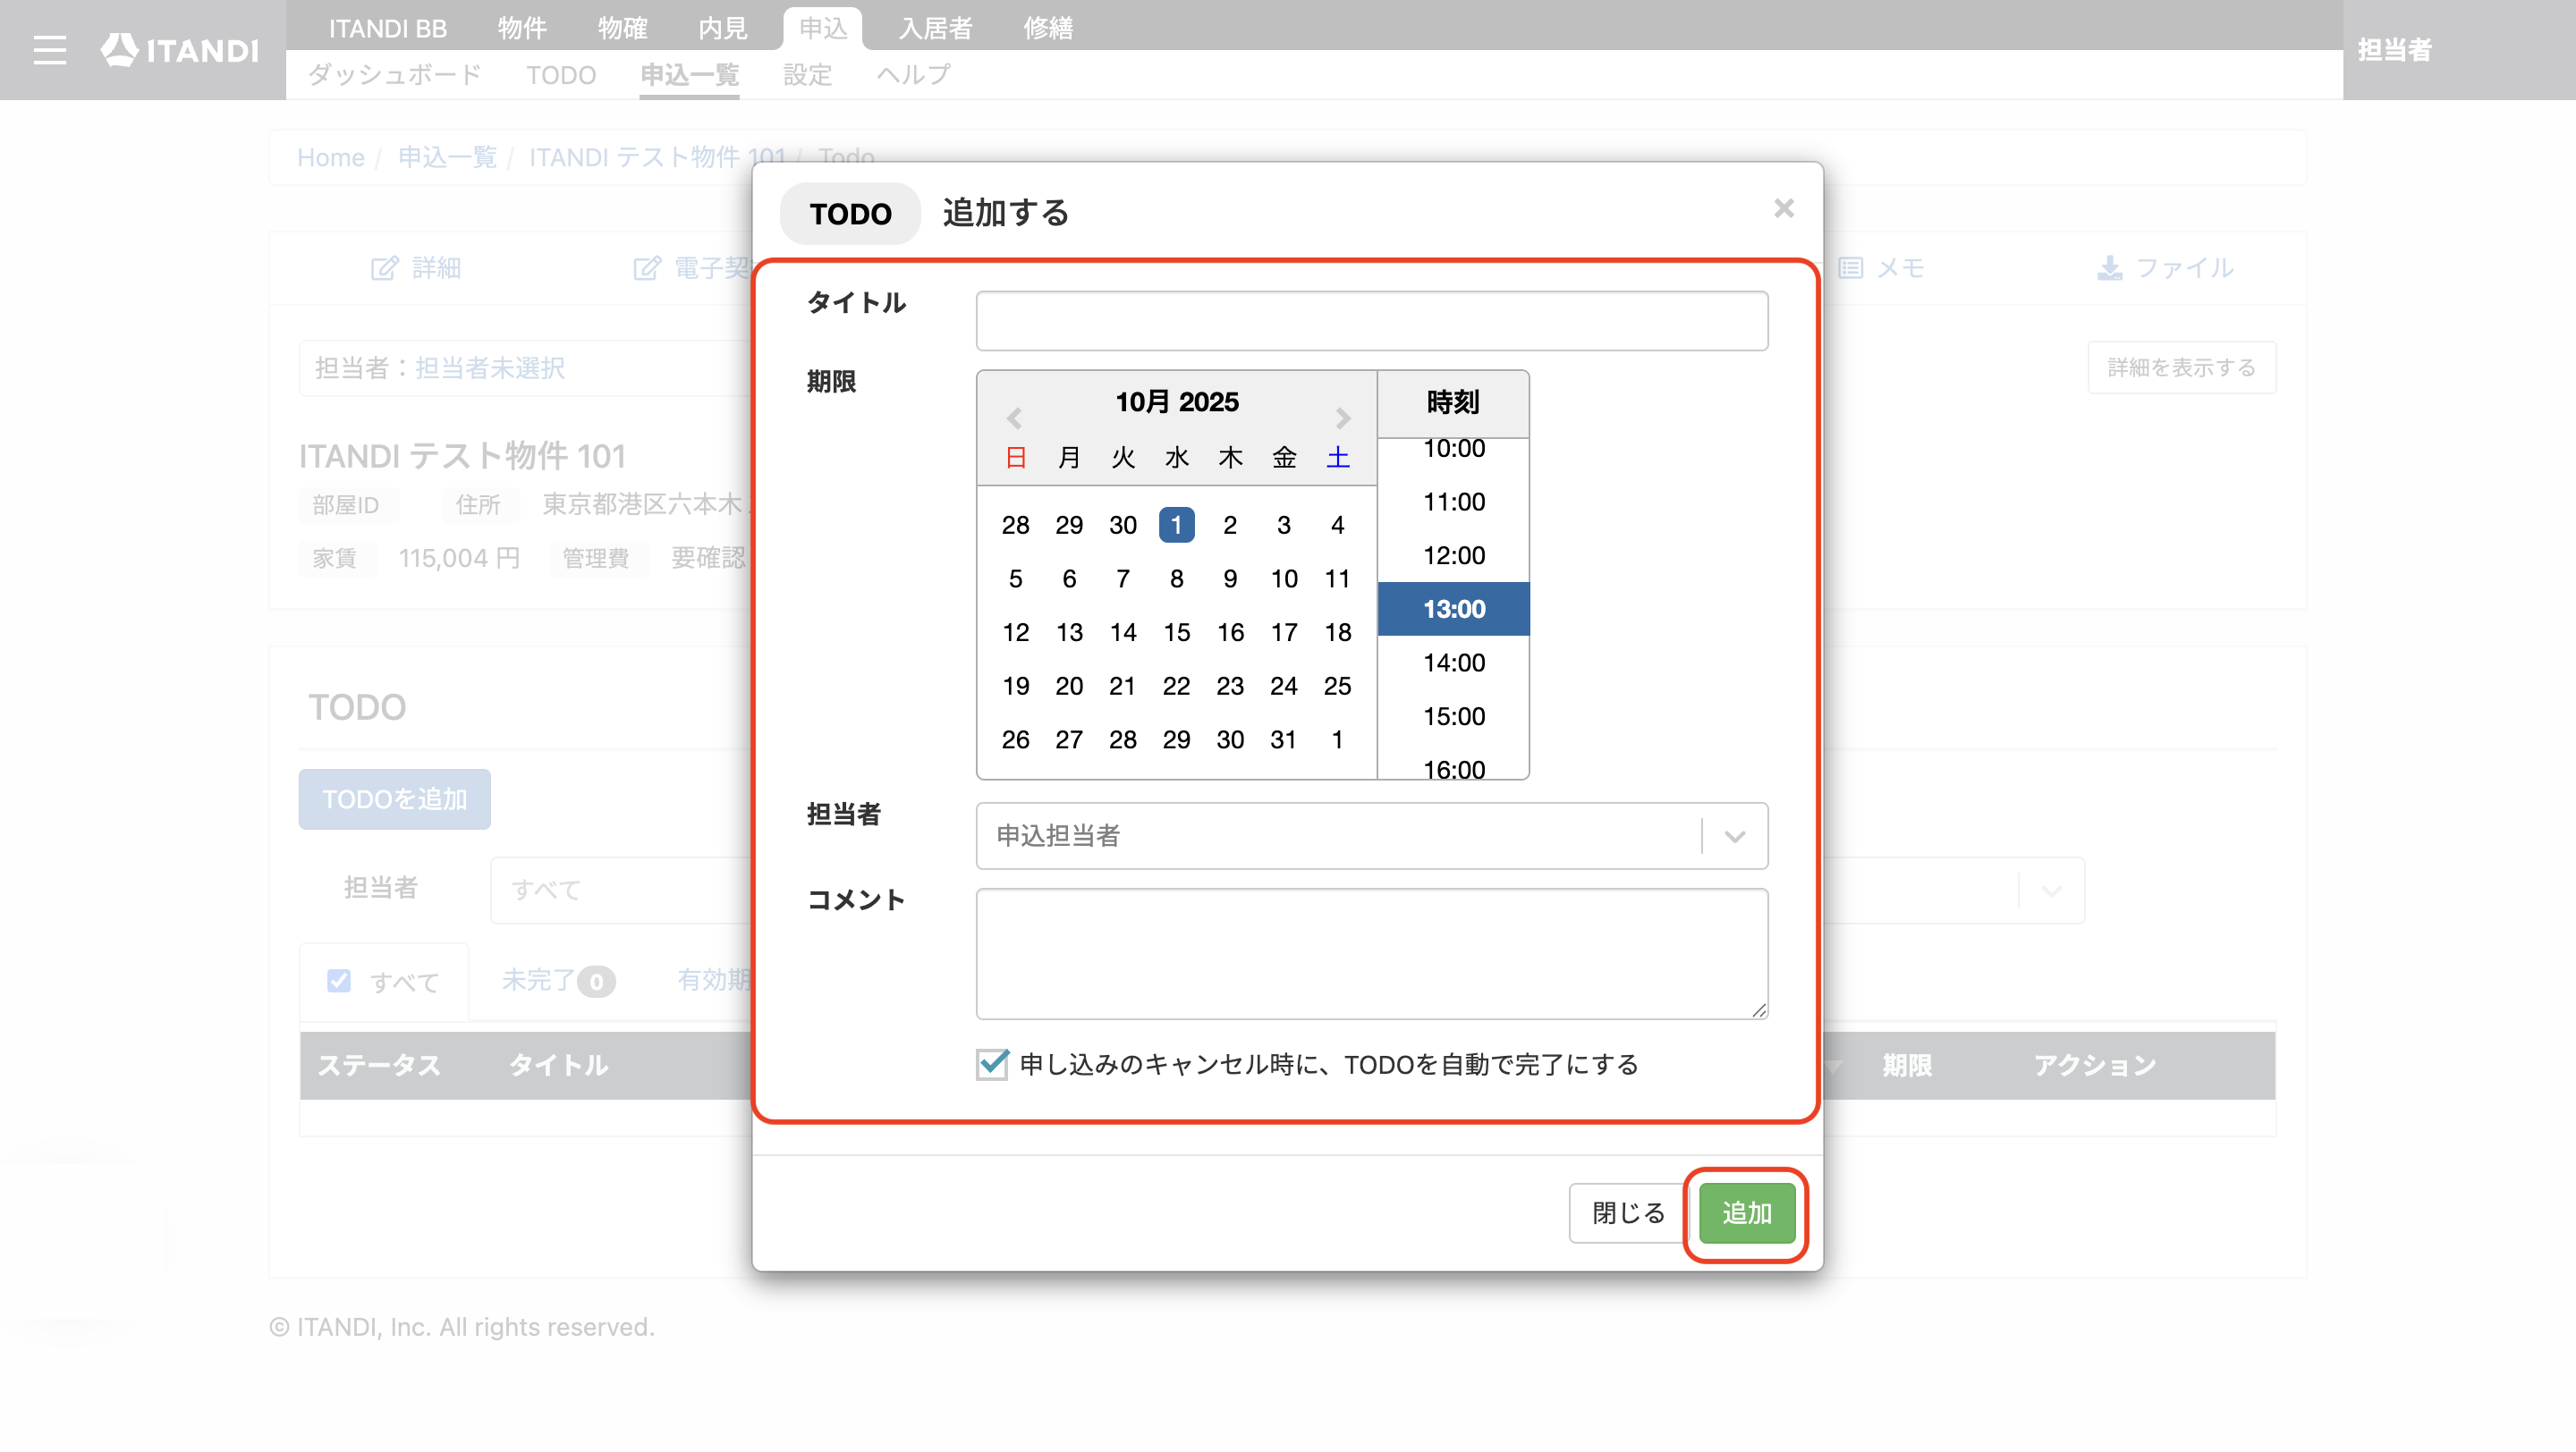Open 設定 submenu item
The height and width of the screenshot is (1452, 2576).
807,75
